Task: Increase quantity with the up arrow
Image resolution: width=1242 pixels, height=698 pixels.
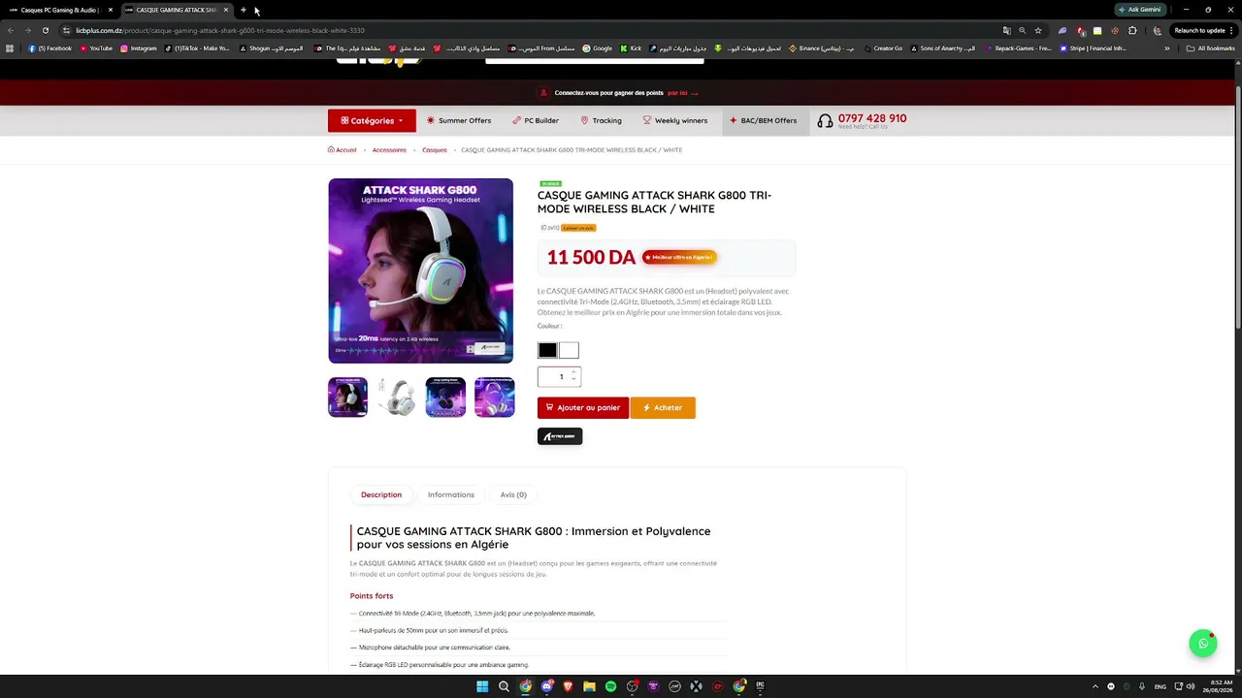Action: coord(573,372)
